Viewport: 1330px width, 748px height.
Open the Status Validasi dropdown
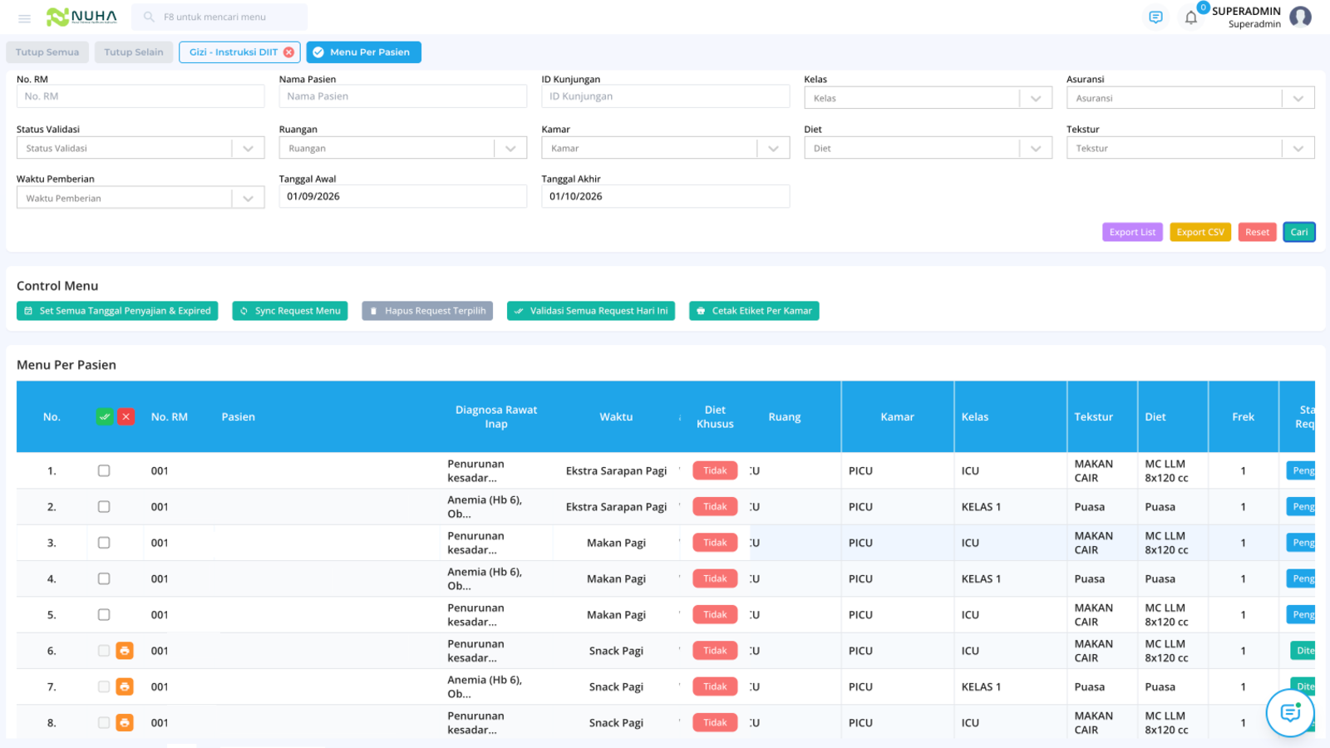click(x=140, y=148)
